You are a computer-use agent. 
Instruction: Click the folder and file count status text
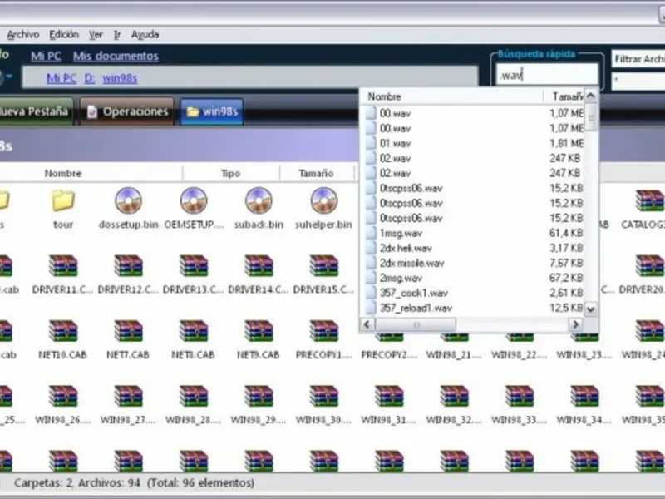click(x=134, y=483)
